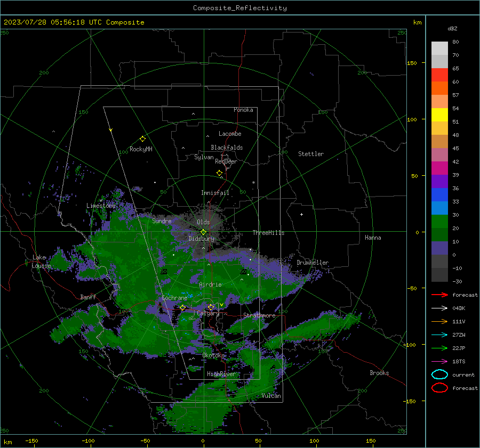
Task: Click yellow diamond marker above Calgary
Action: (x=211, y=307)
